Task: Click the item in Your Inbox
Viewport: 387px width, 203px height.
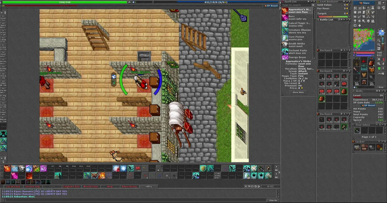Action: click(357, 130)
